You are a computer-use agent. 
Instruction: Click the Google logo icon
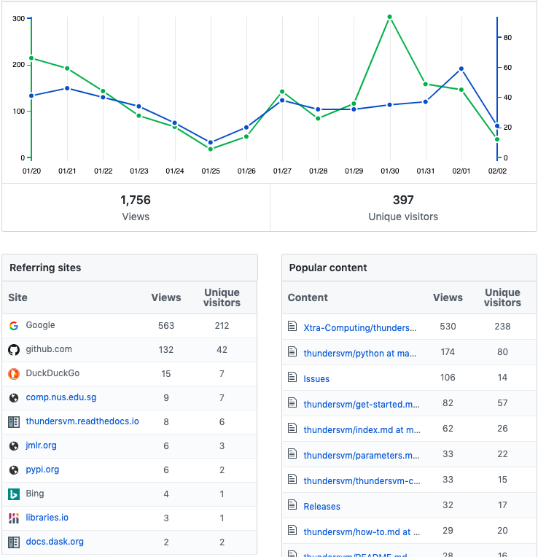(14, 326)
